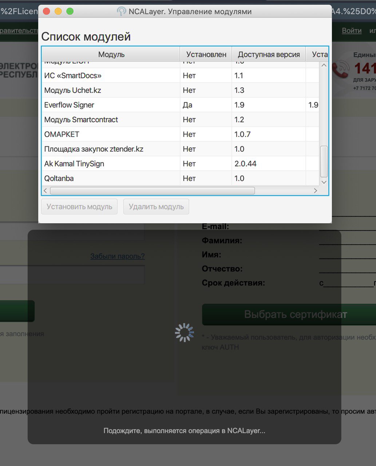Image resolution: width=376 pixels, height=466 pixels.
Task: Sort by the Модуль column header
Action: pyautogui.click(x=111, y=54)
